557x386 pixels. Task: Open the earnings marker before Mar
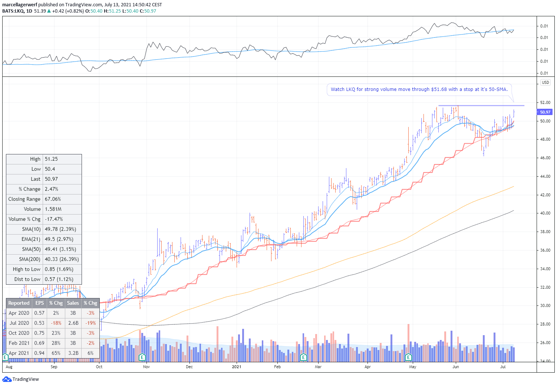pyautogui.click(x=303, y=357)
